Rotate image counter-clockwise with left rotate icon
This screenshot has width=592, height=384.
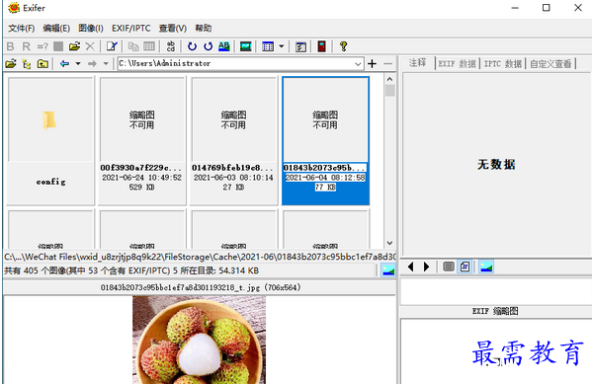point(192,46)
